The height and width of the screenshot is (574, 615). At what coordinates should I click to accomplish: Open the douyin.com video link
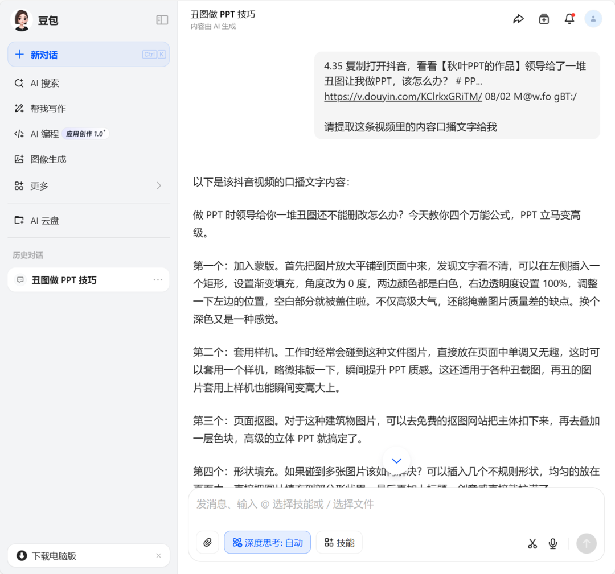[403, 96]
